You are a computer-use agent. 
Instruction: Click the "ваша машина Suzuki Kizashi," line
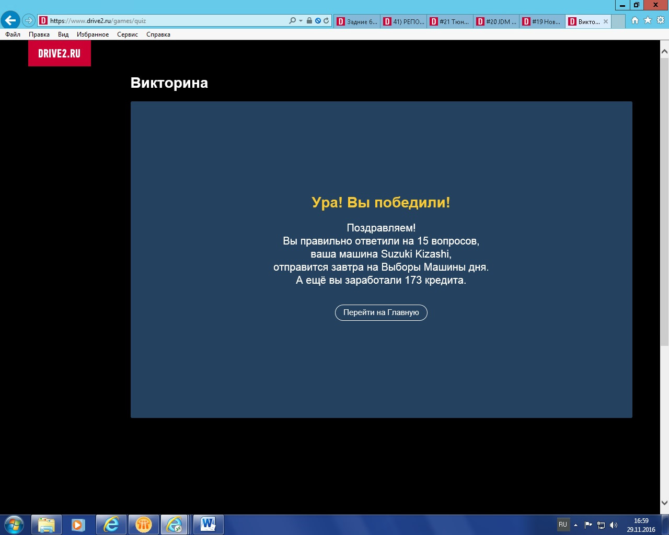pos(381,254)
